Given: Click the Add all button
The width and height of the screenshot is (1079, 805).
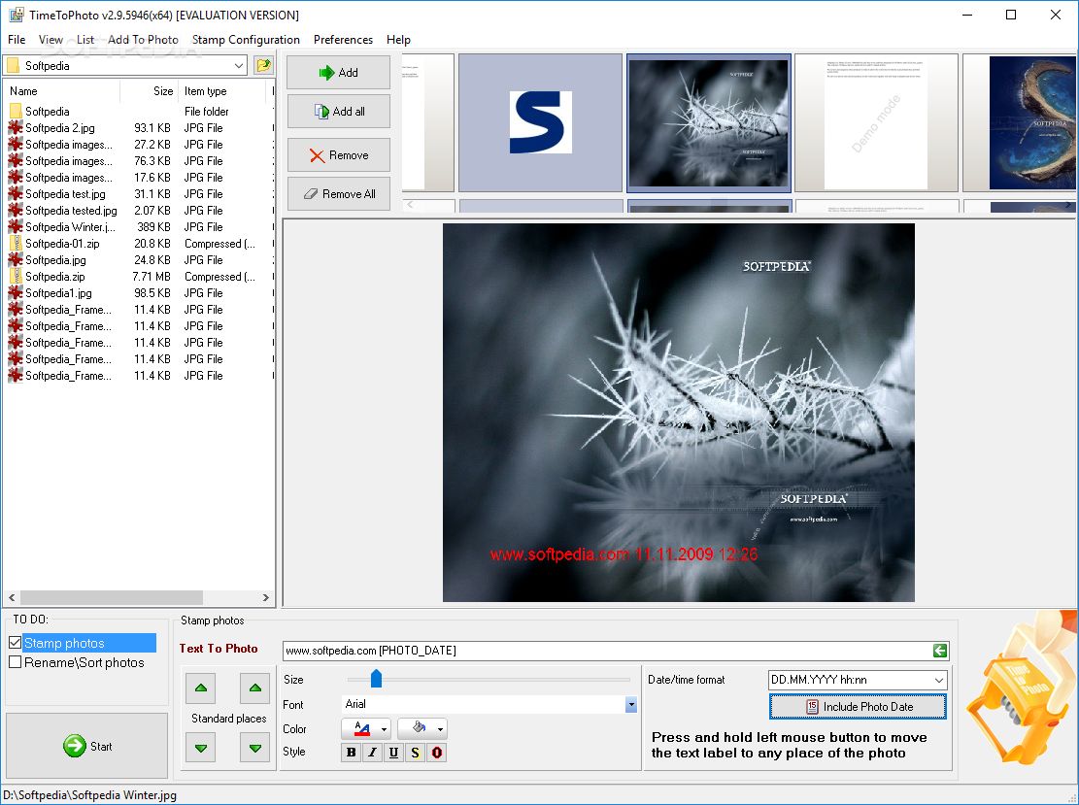Looking at the screenshot, I should coord(339,112).
